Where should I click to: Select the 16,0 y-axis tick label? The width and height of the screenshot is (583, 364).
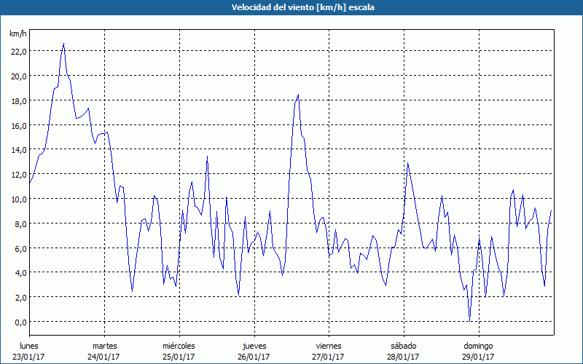[x=18, y=125]
